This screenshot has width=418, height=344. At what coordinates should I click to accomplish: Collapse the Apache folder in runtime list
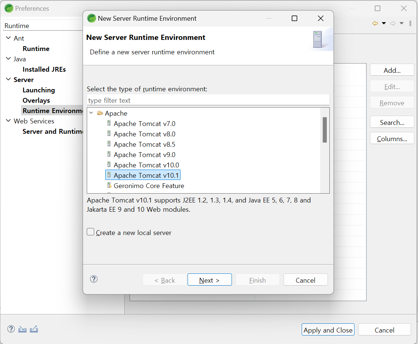pyautogui.click(x=92, y=113)
